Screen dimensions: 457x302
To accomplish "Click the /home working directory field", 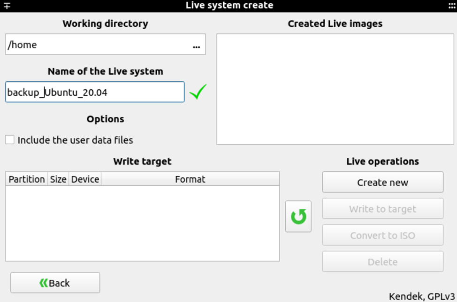I will click(94, 45).
